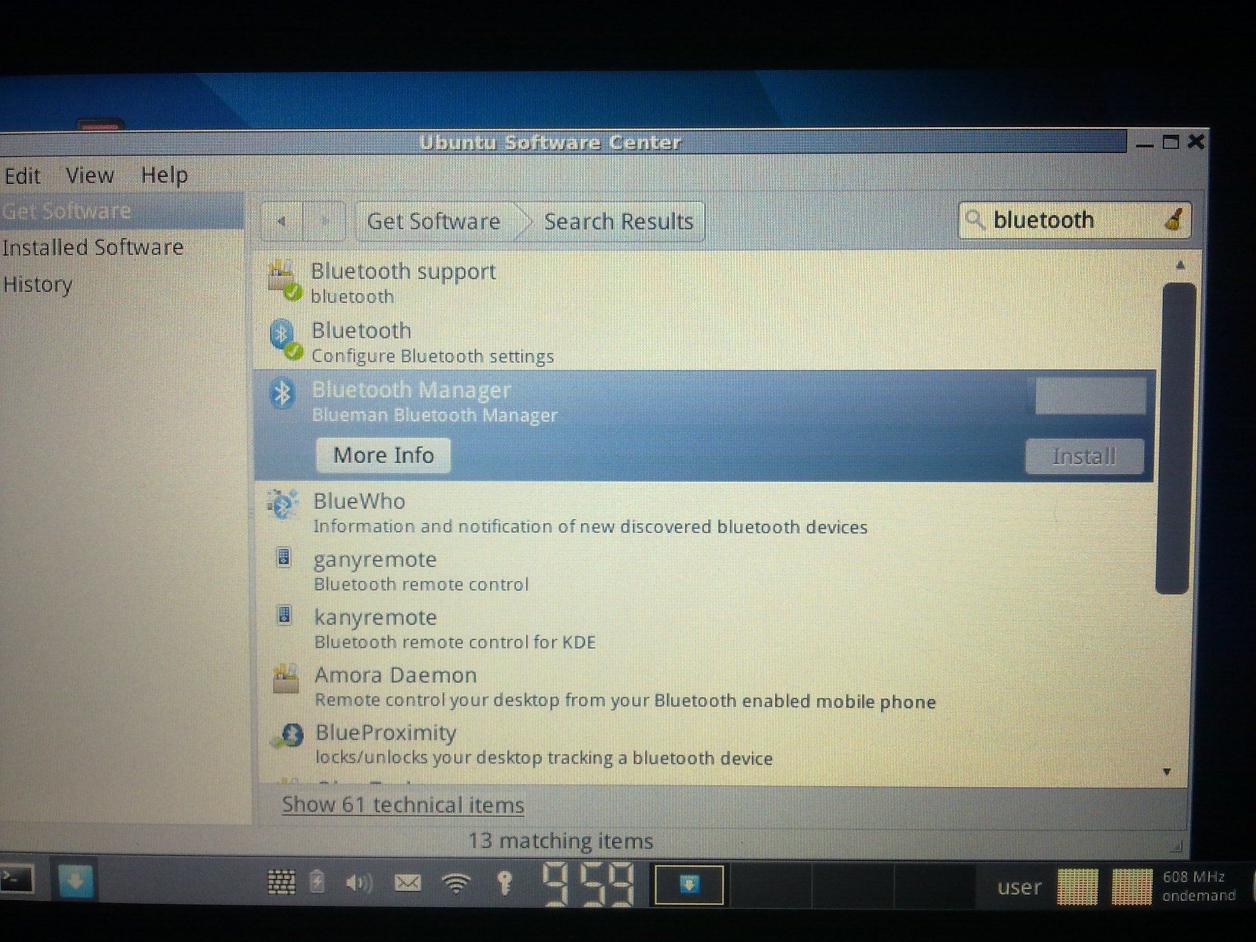Click the ganyremote phone icon
Image resolution: width=1256 pixels, height=942 pixels.
pyautogui.click(x=284, y=557)
